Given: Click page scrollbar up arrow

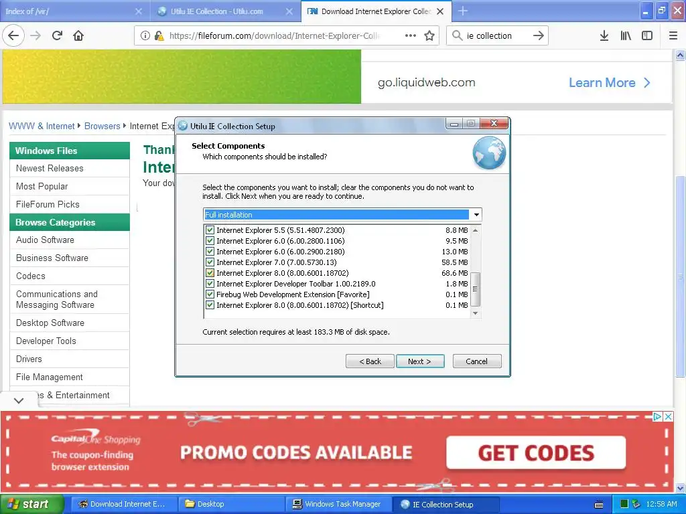Looking at the screenshot, I should coord(680,55).
